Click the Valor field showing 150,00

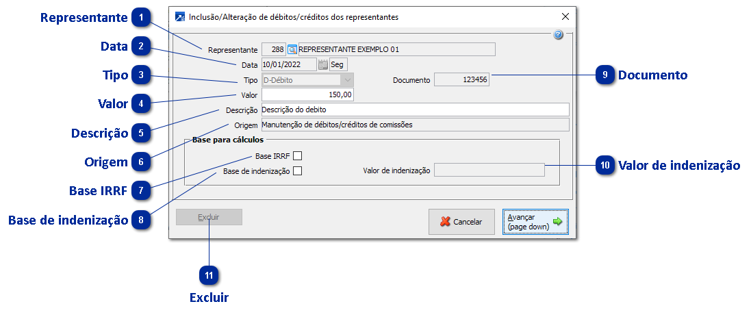(x=307, y=94)
